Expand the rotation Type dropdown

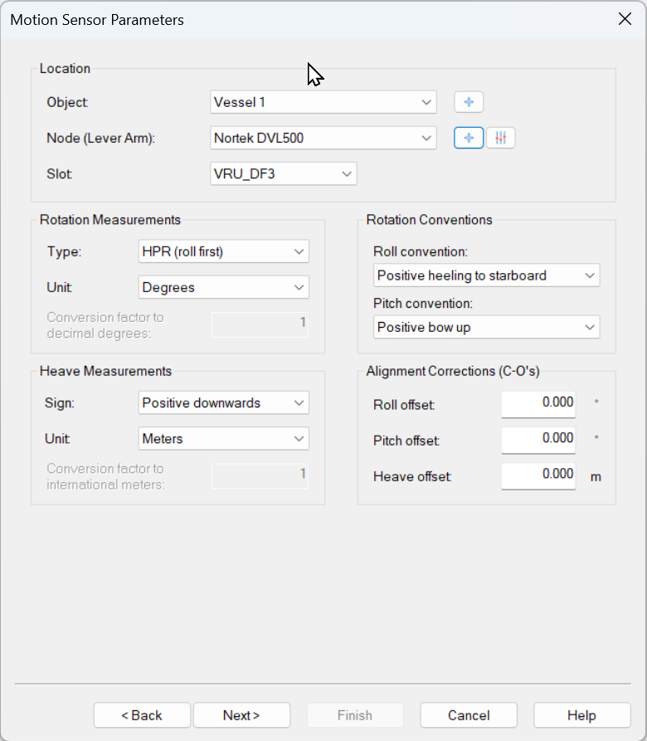point(224,251)
